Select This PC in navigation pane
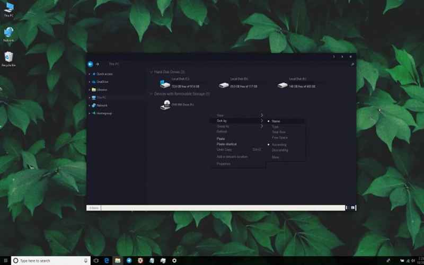The height and width of the screenshot is (265, 424). click(101, 98)
